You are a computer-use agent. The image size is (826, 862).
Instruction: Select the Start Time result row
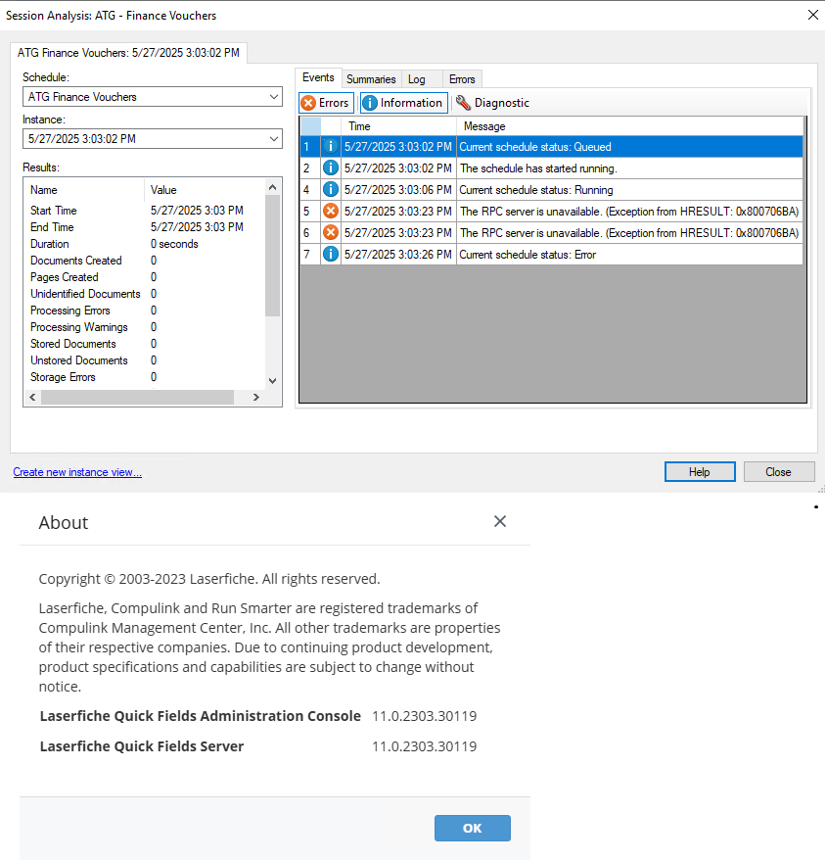145,211
